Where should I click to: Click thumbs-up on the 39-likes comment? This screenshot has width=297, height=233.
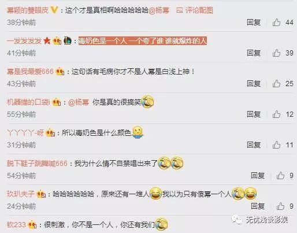pos(276,53)
